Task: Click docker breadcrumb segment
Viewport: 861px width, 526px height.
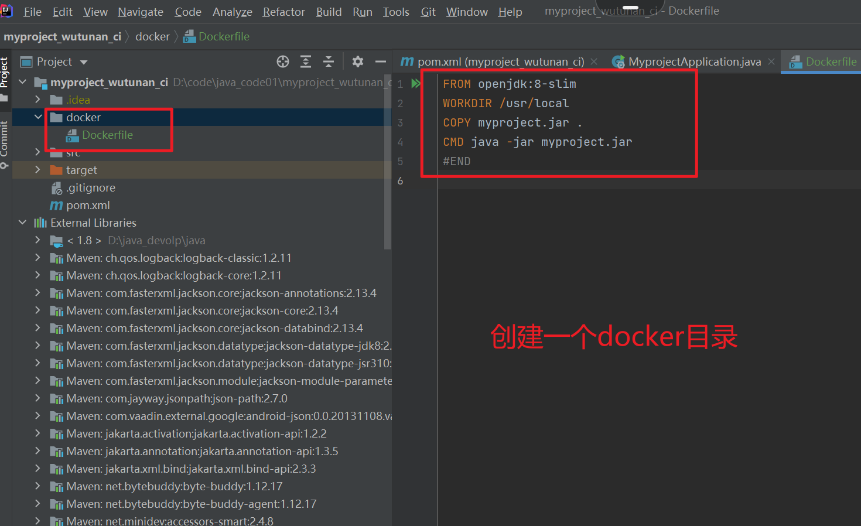Action: click(152, 37)
